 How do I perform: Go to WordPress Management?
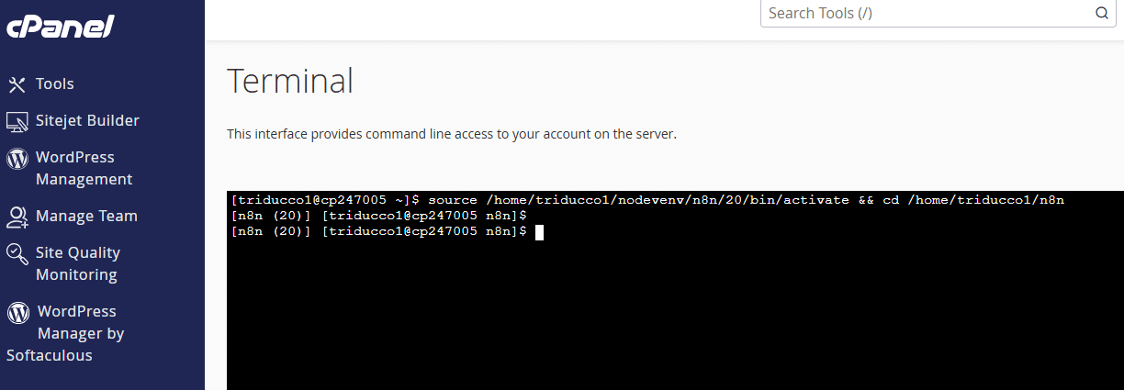coord(84,169)
